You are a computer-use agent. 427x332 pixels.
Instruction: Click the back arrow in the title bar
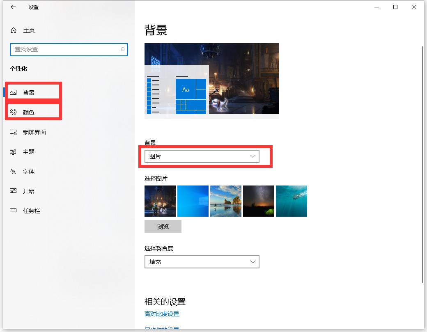click(x=13, y=7)
